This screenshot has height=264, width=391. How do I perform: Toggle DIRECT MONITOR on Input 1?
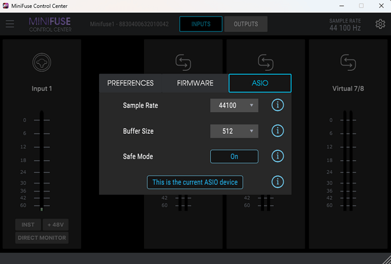(x=42, y=238)
